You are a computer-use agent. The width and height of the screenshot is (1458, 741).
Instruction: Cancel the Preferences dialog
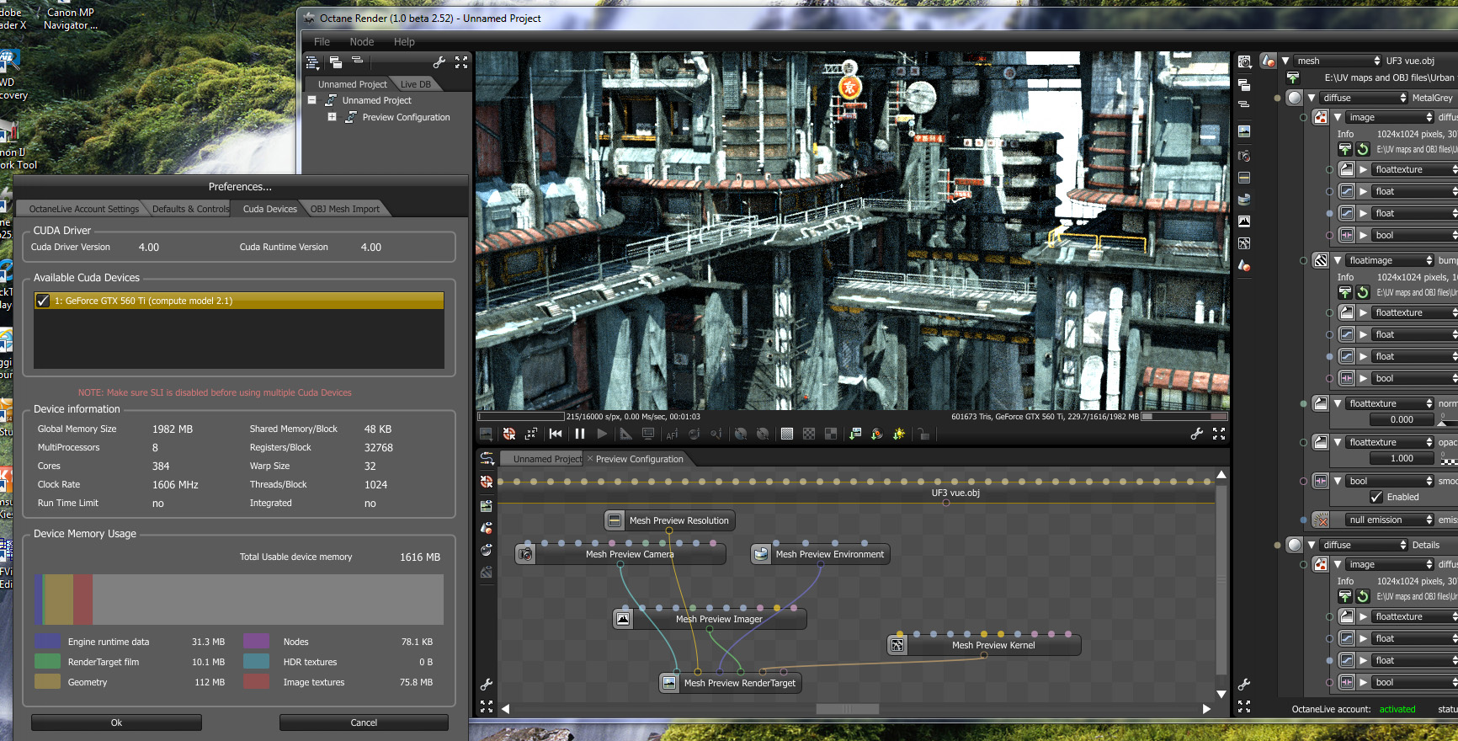pos(364,722)
